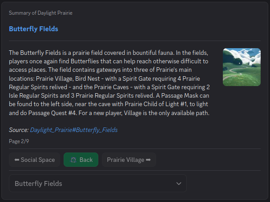Click the Prairie Village button label text
The height and width of the screenshot is (202, 270).
pos(125,160)
